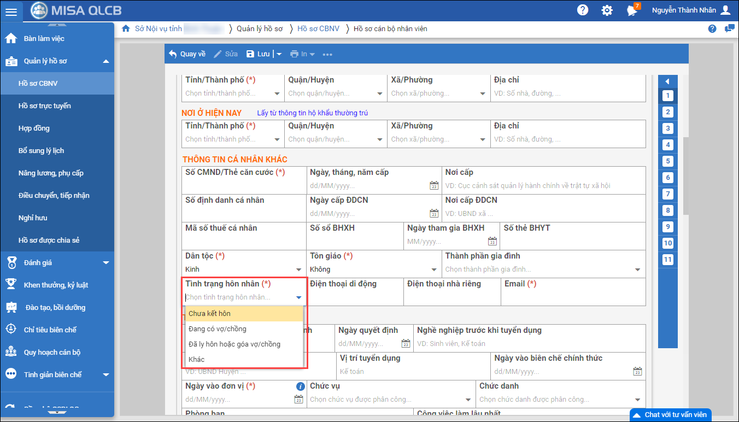Click the Email input field

(x=572, y=297)
